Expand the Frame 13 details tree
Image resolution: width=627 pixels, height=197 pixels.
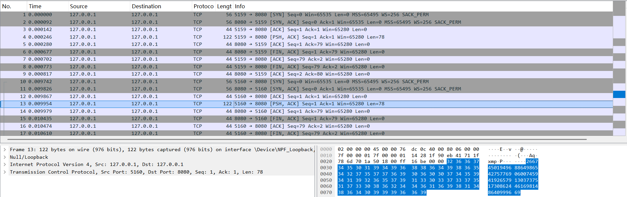click(x=5, y=149)
